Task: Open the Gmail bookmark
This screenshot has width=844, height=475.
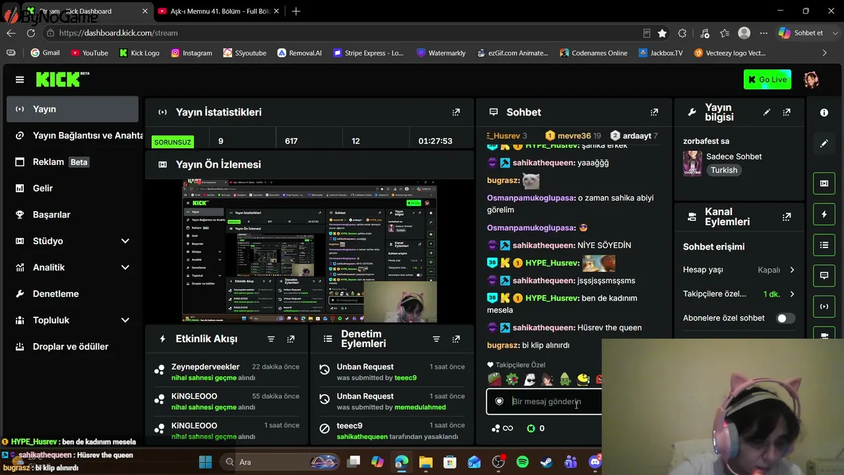Action: tap(45, 53)
